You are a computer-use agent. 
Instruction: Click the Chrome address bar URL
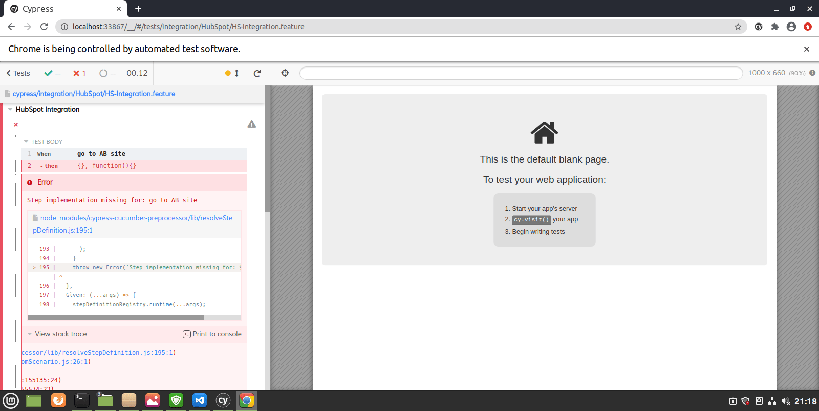[188, 27]
